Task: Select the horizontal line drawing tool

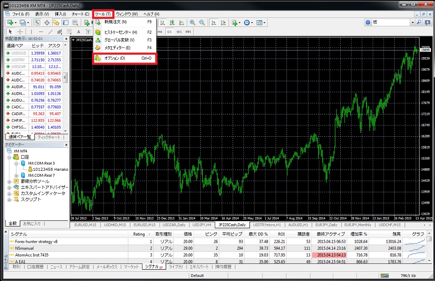Action: (x=41, y=32)
